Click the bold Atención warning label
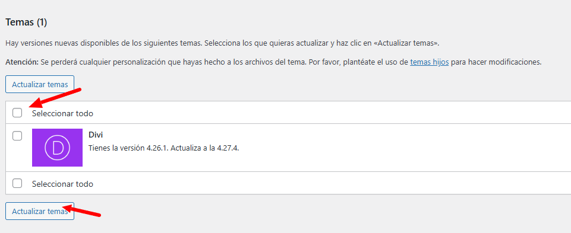 pos(22,62)
